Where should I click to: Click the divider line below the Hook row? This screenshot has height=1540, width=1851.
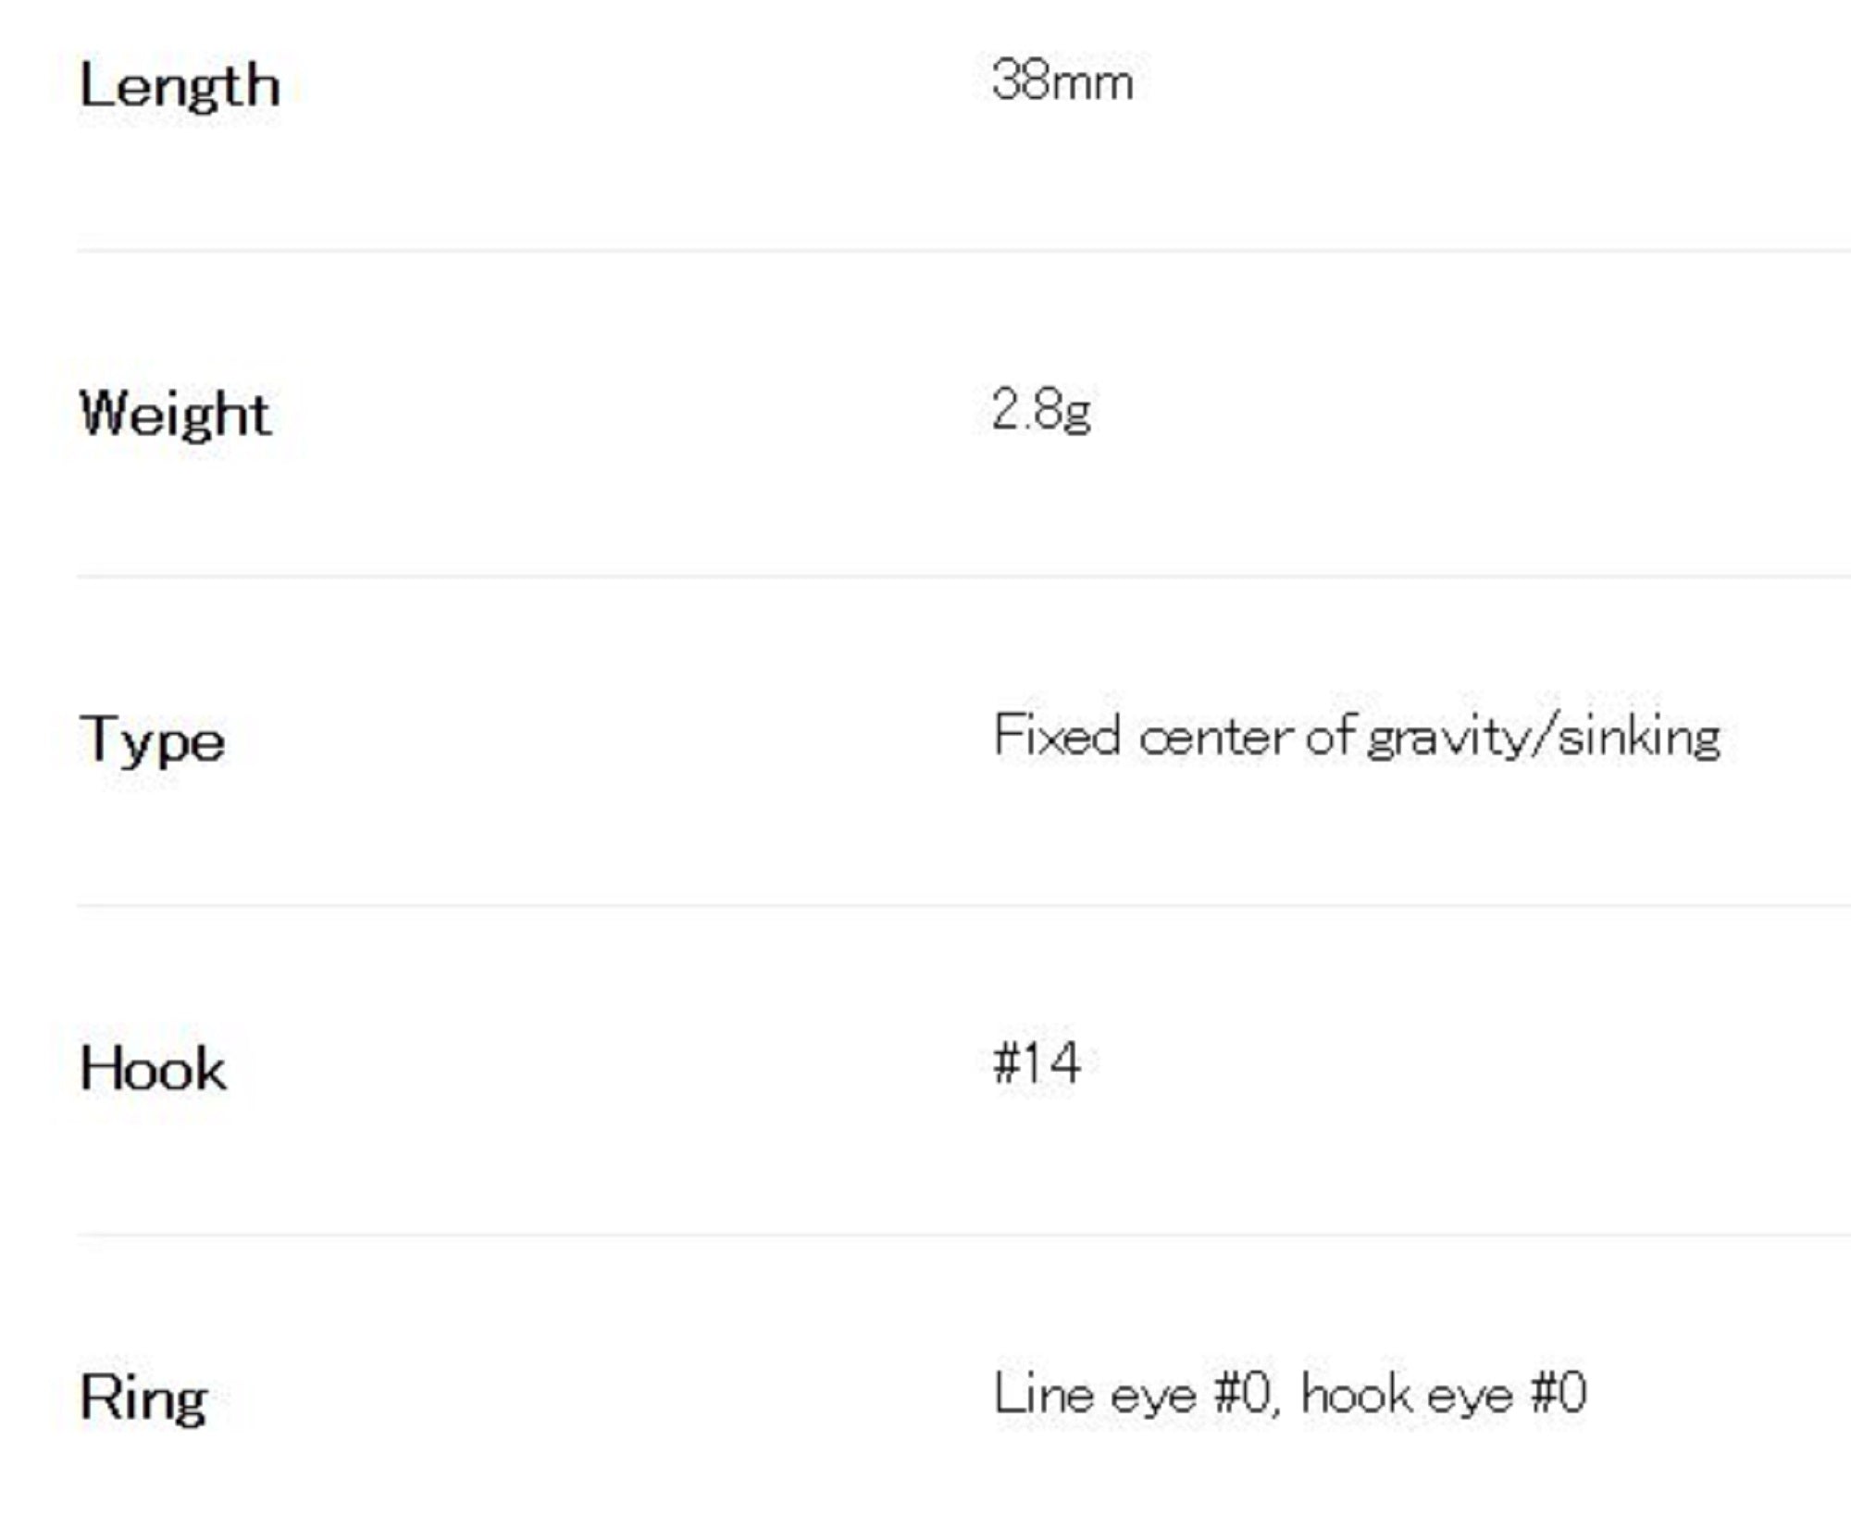[x=963, y=1234]
